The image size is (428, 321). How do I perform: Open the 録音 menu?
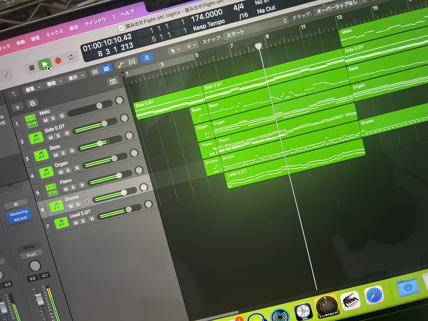(x=36, y=39)
